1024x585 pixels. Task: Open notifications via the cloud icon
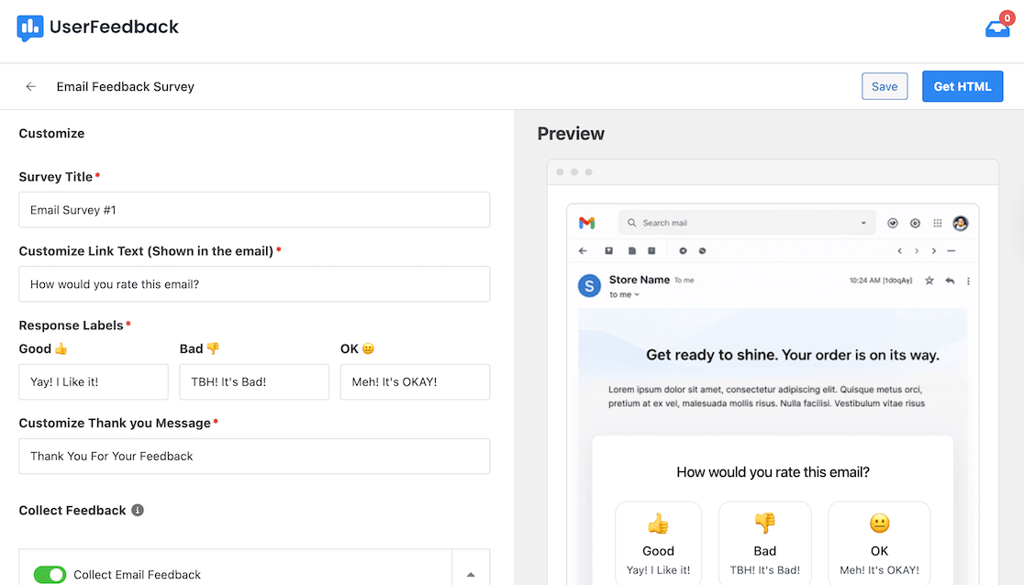pyautogui.click(x=996, y=28)
